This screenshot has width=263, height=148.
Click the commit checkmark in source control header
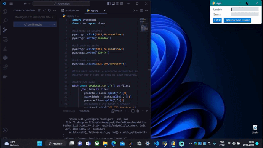click(45, 10)
